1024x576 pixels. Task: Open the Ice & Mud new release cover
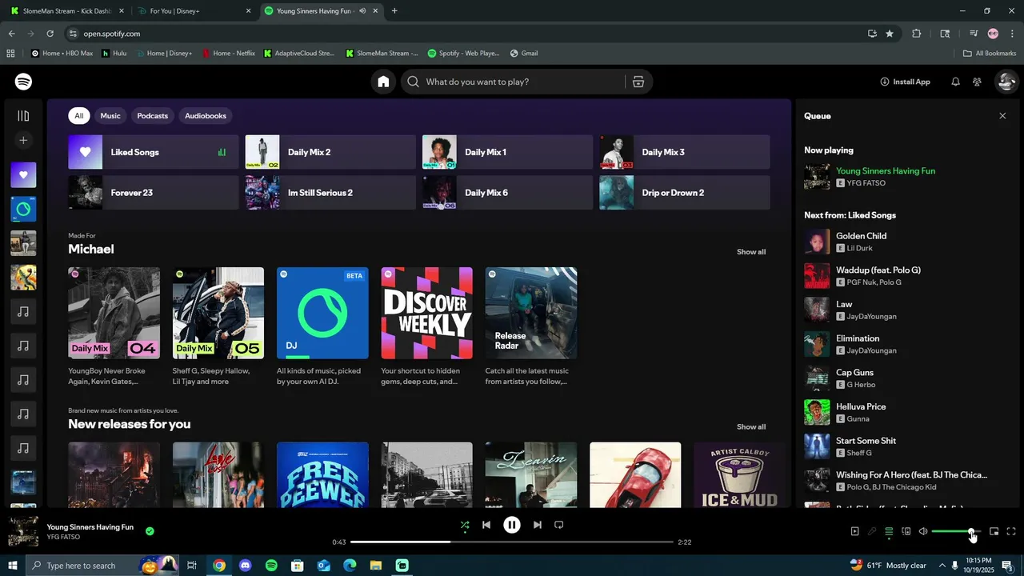[739, 475]
